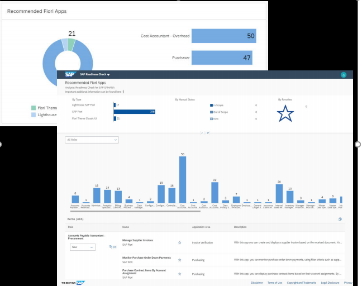Select the New legend swatch in Manual Status
Screen dimensions: 362x286
(x=211, y=119)
